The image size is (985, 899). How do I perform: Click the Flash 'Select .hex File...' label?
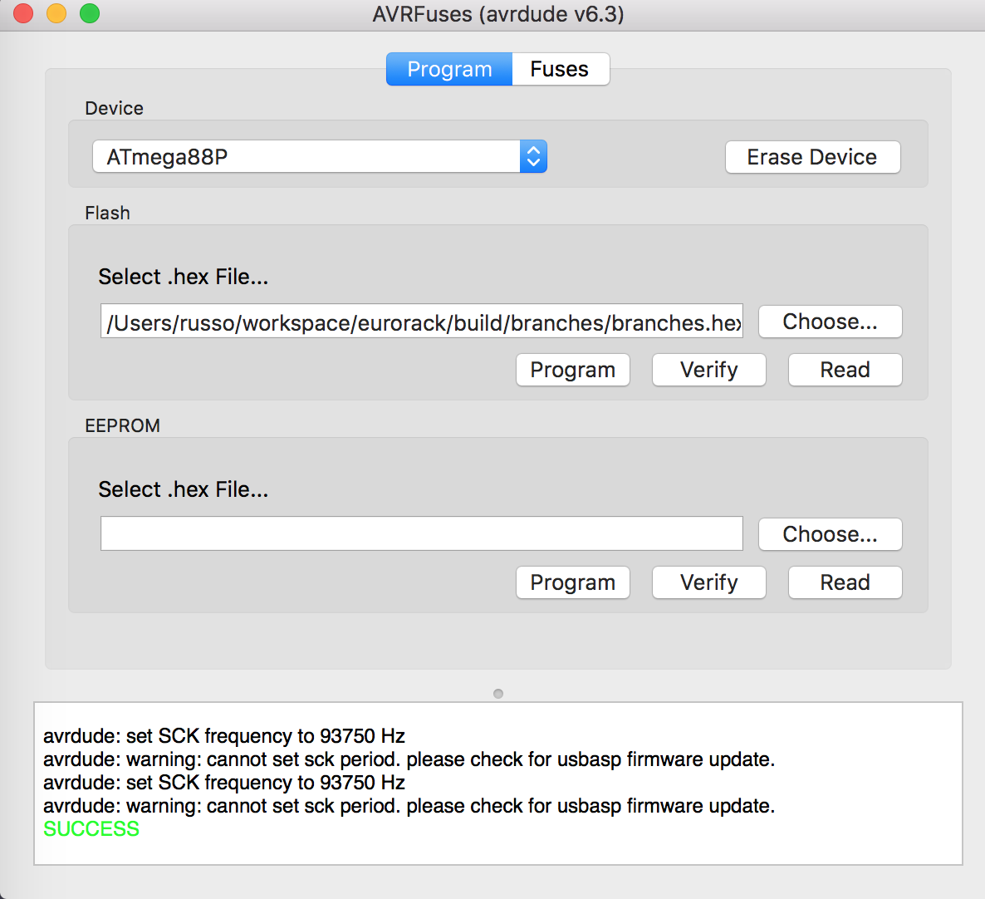pyautogui.click(x=184, y=277)
